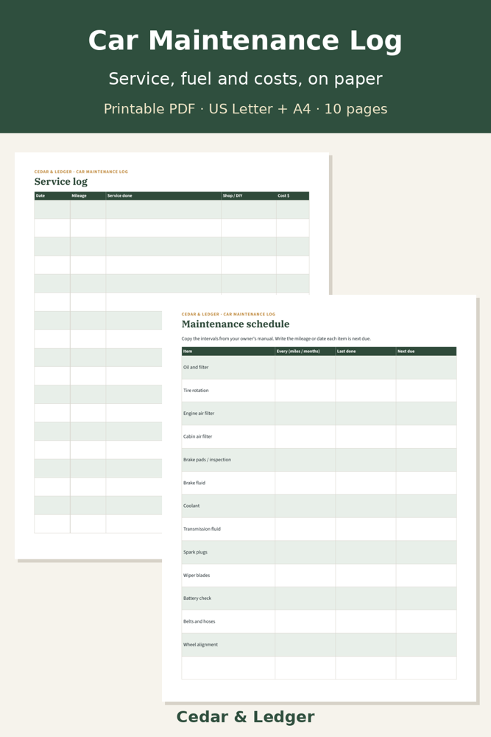Click the 'Battery check' row label

coord(197,598)
